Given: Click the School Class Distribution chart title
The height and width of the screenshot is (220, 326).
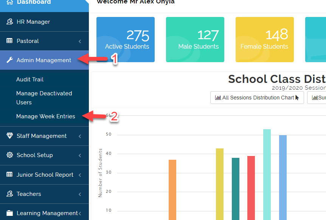Looking at the screenshot, I should pos(277,79).
